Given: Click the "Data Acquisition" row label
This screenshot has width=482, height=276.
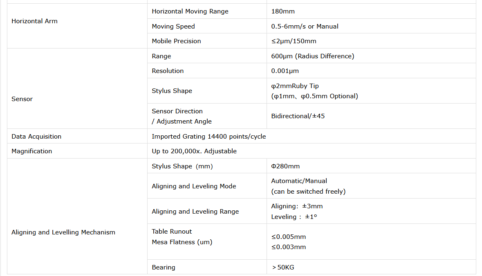Looking at the screenshot, I should click(x=36, y=137).
